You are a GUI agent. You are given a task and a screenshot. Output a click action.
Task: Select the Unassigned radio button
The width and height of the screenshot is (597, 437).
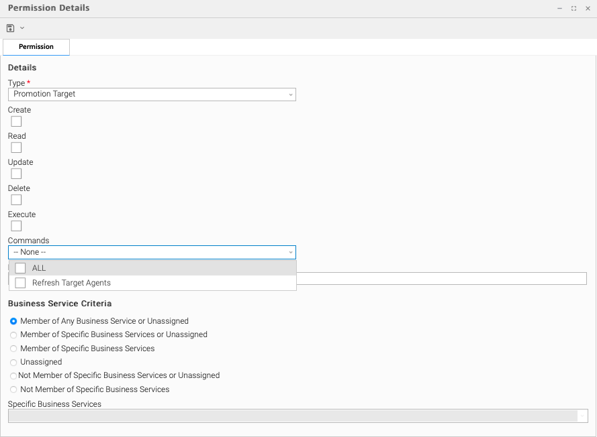click(x=13, y=362)
